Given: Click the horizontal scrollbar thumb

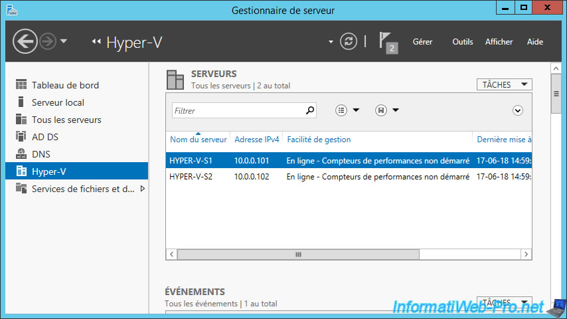Looking at the screenshot, I should pyautogui.click(x=298, y=255).
